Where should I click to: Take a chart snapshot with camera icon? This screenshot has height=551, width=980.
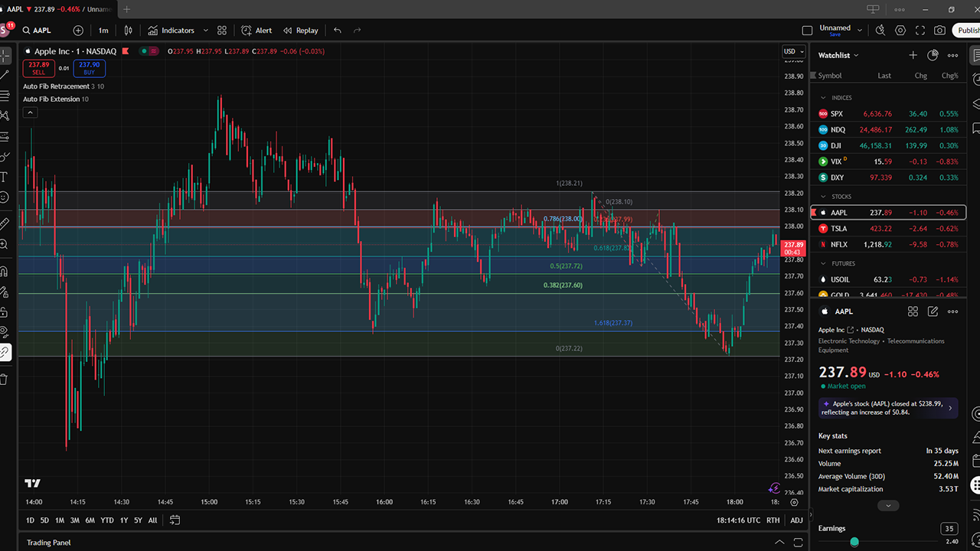[x=939, y=31]
